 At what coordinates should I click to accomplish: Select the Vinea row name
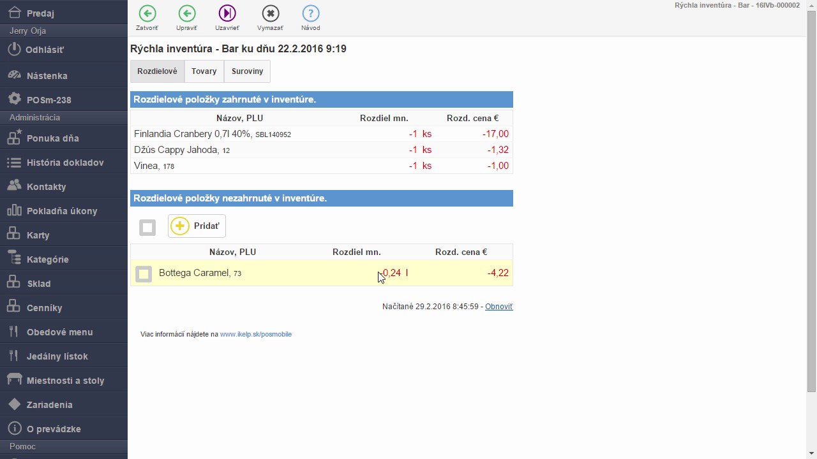(x=146, y=166)
